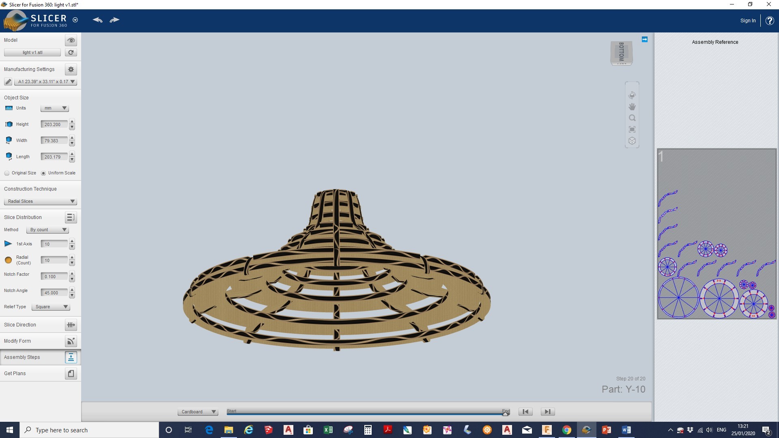Click the Slice Distribution icon
779x438 pixels.
70,217
